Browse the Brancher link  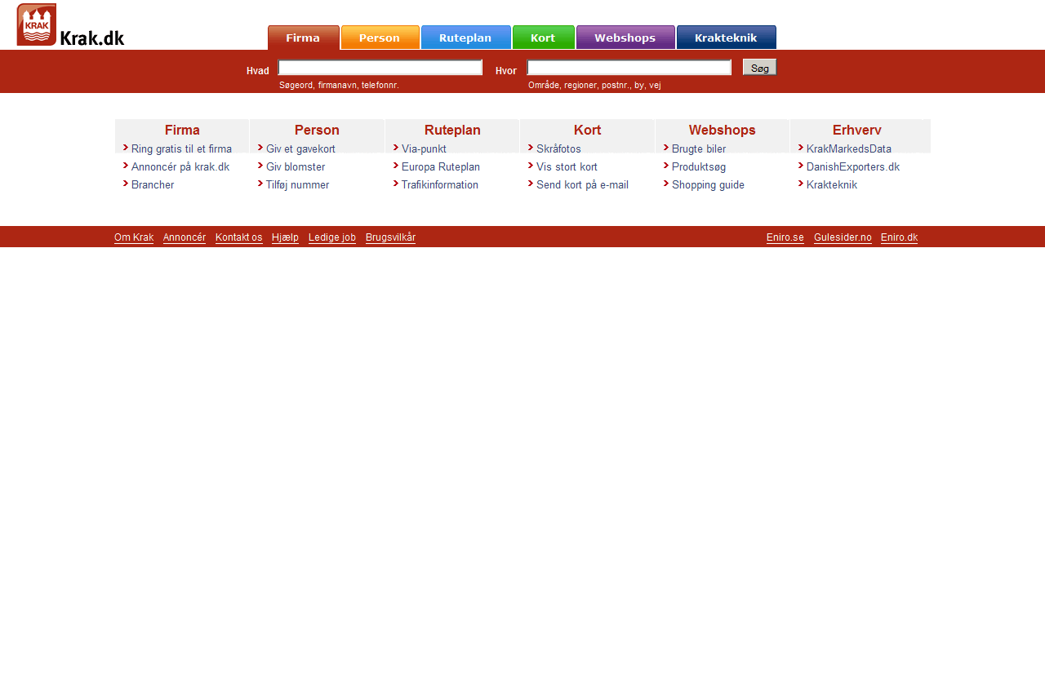[x=153, y=184]
